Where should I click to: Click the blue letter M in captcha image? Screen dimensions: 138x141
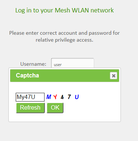pos(49,97)
